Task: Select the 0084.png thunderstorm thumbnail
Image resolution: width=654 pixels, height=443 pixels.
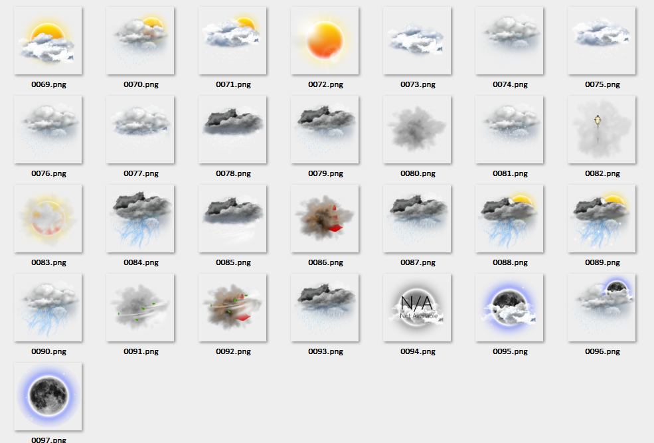Action: coord(140,219)
